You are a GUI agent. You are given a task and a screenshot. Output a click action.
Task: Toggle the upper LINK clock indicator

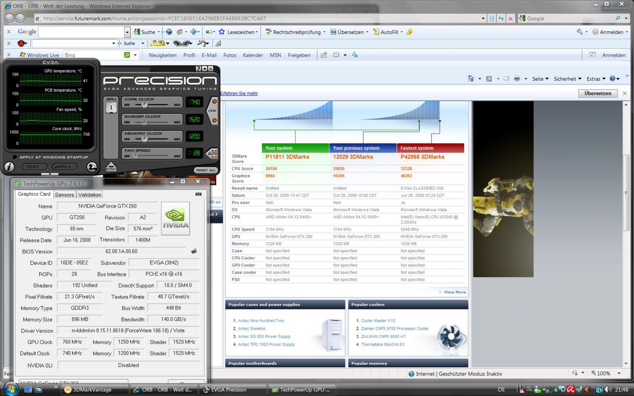pos(214,102)
